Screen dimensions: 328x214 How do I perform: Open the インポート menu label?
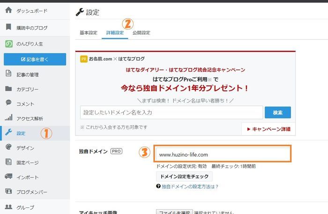[x=28, y=177]
